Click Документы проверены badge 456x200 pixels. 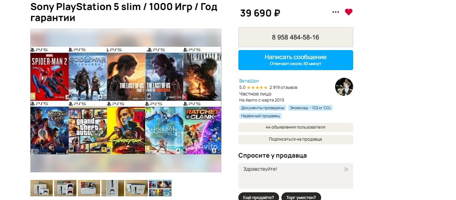tap(263, 108)
